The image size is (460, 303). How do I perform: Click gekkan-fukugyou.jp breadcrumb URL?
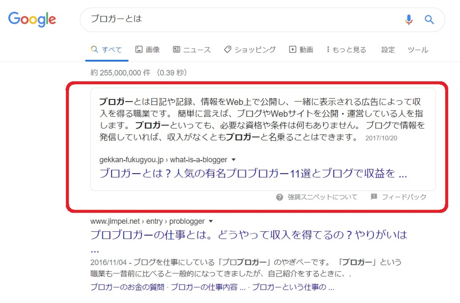click(163, 160)
